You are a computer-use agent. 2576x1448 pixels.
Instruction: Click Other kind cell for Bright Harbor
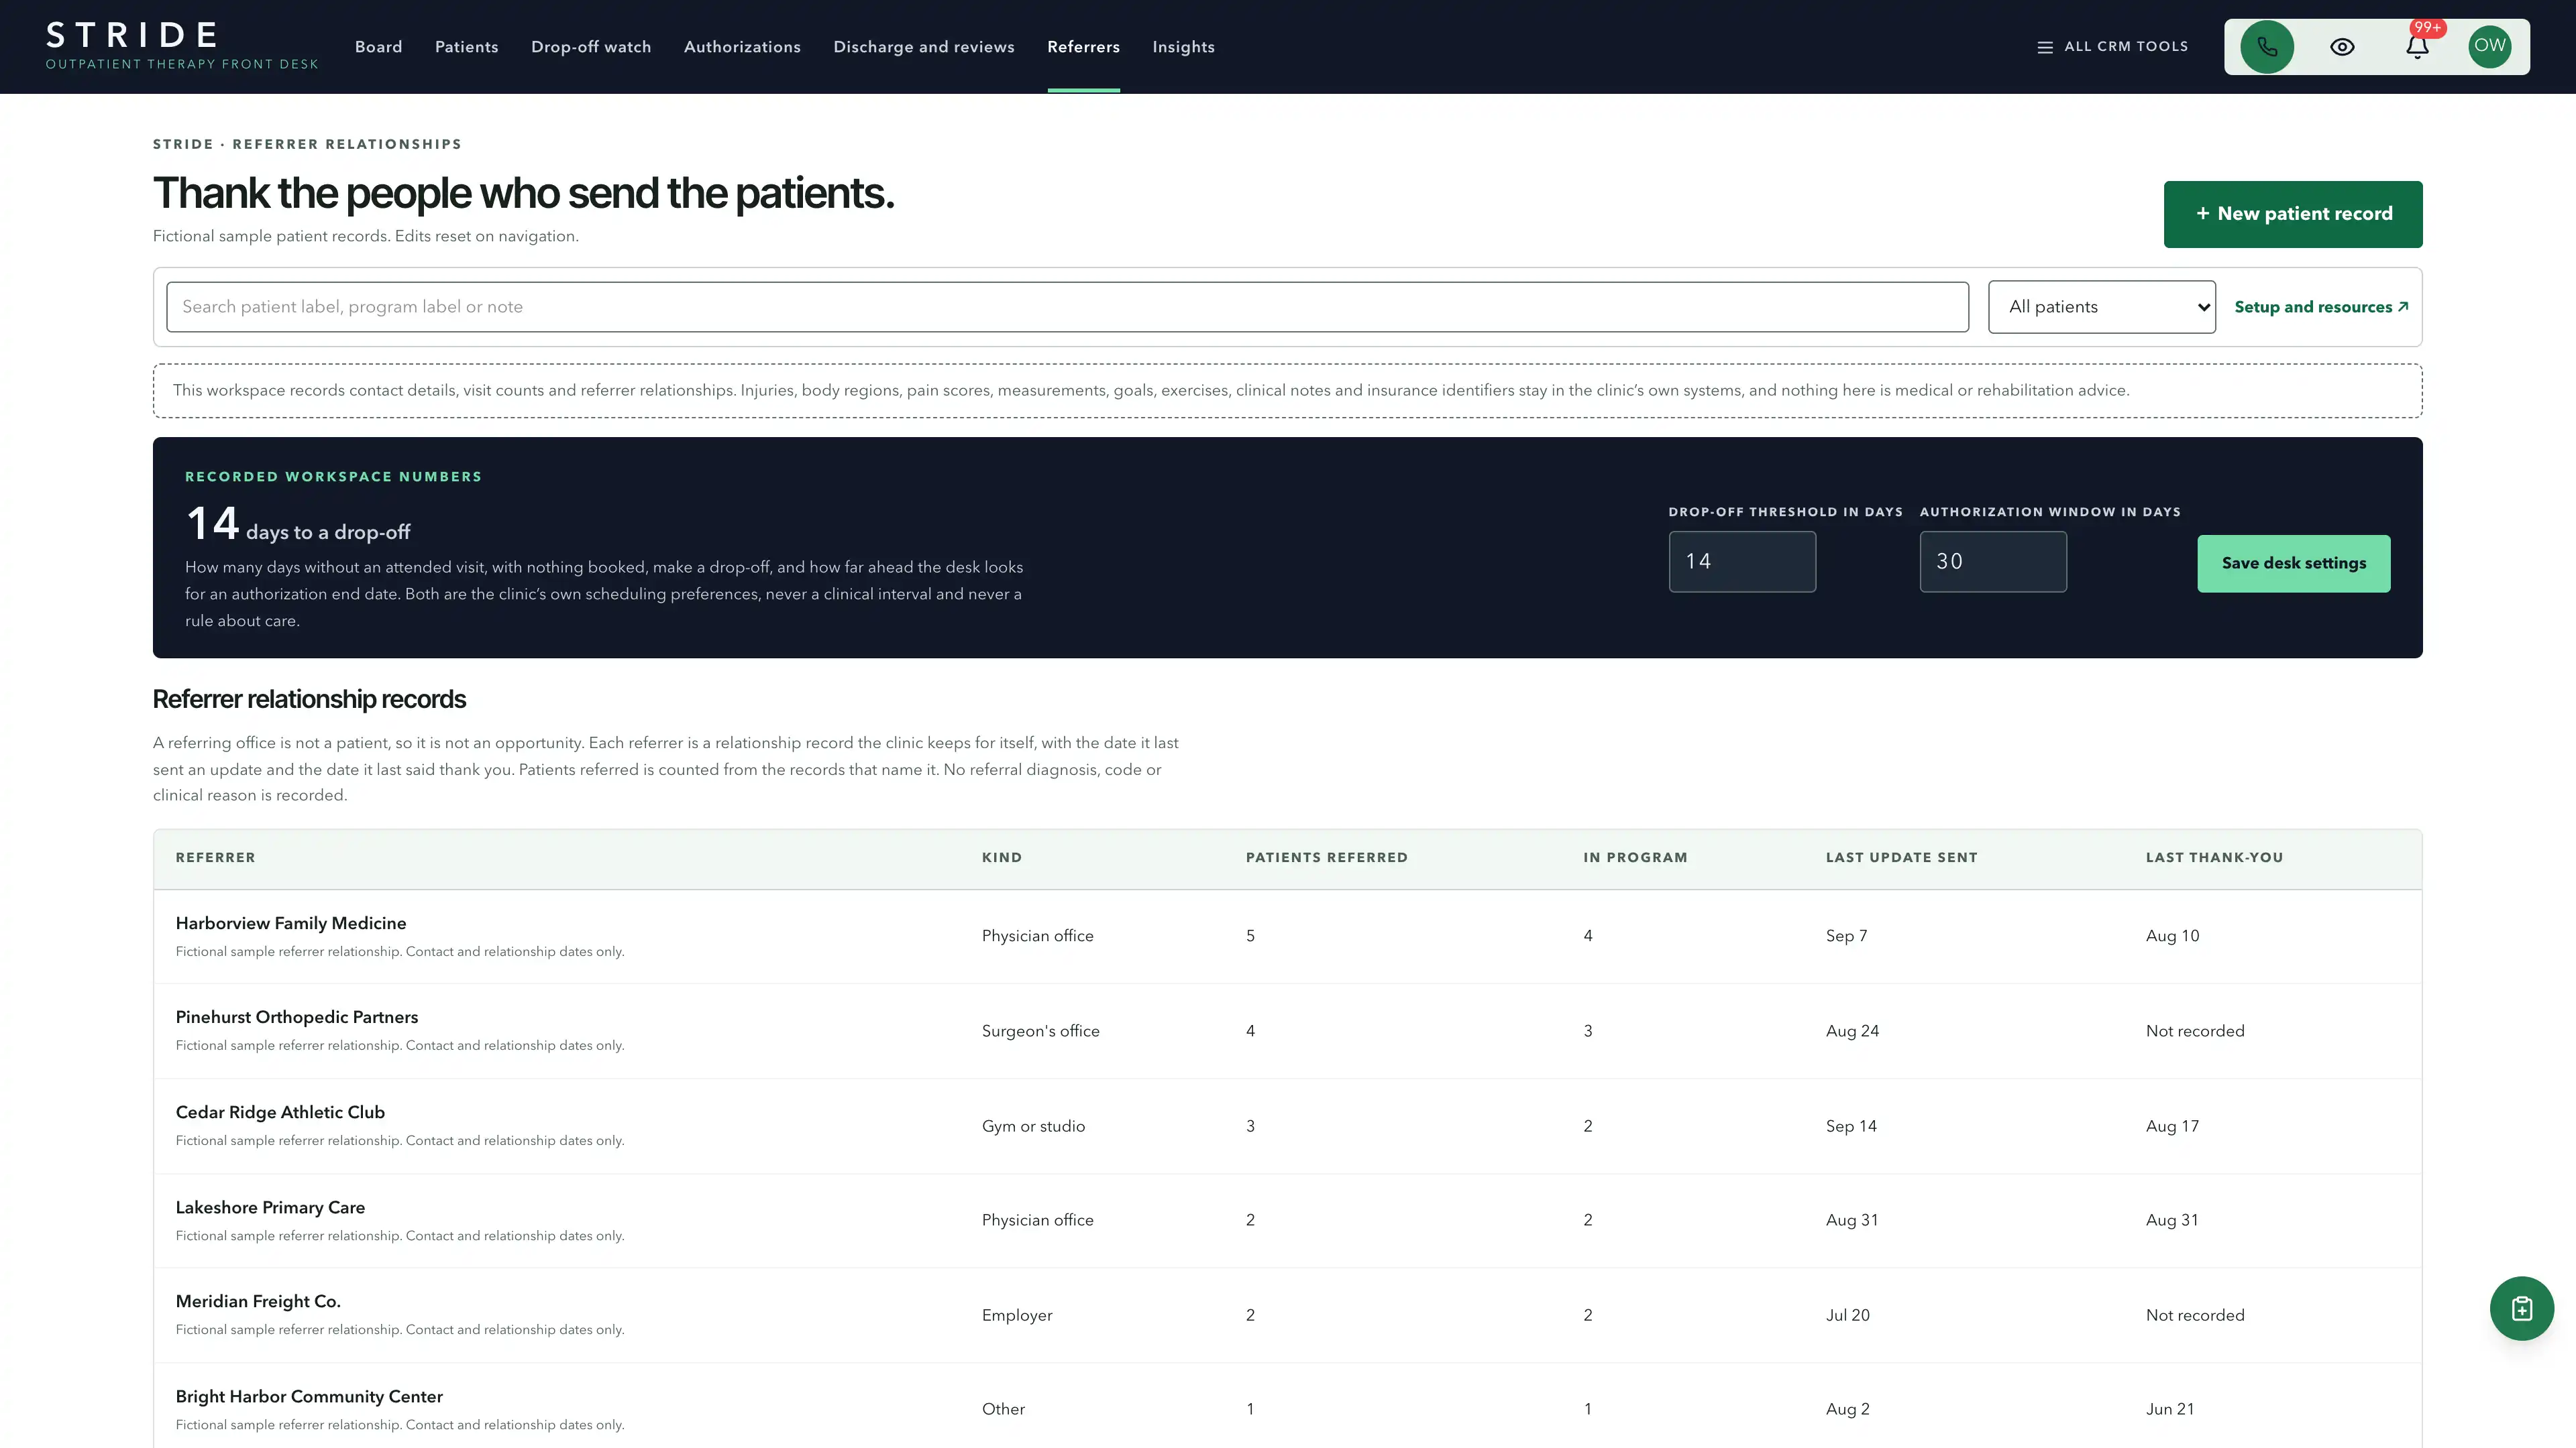click(1003, 1409)
